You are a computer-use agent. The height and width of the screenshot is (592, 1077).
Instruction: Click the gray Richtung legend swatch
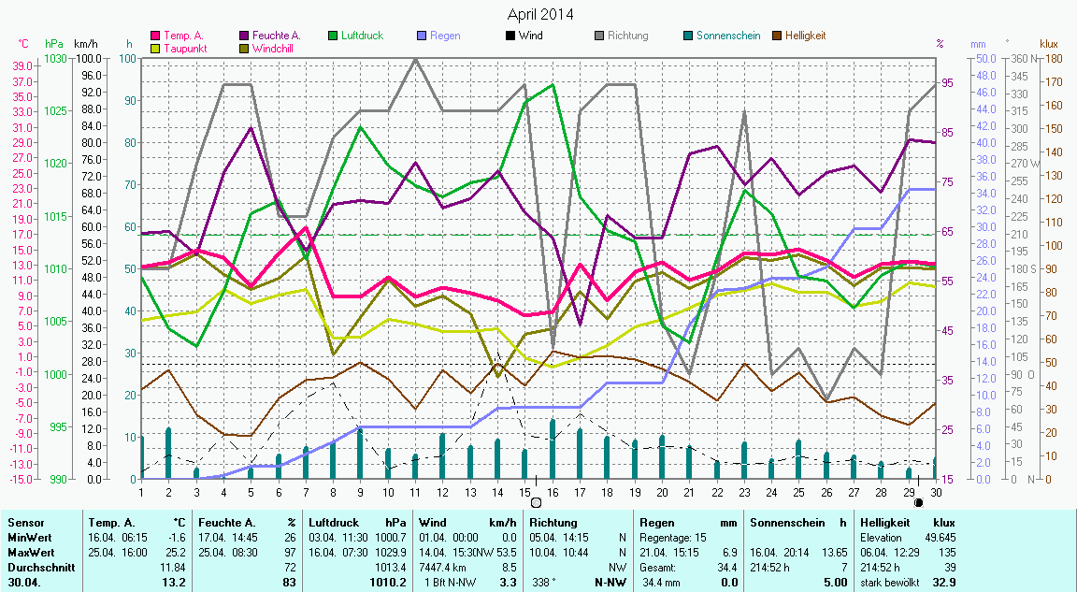coord(599,36)
